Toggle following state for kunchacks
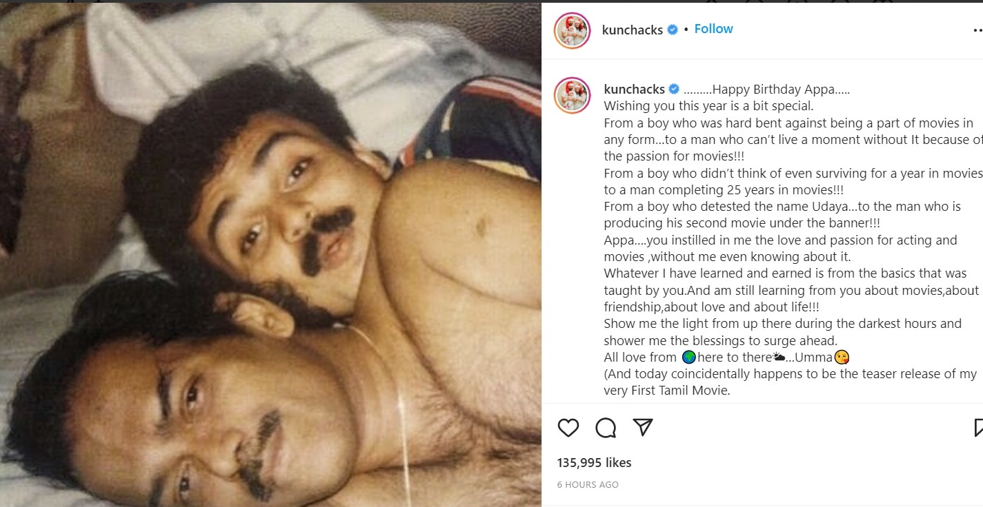This screenshot has height=507, width=983. pos(713,28)
